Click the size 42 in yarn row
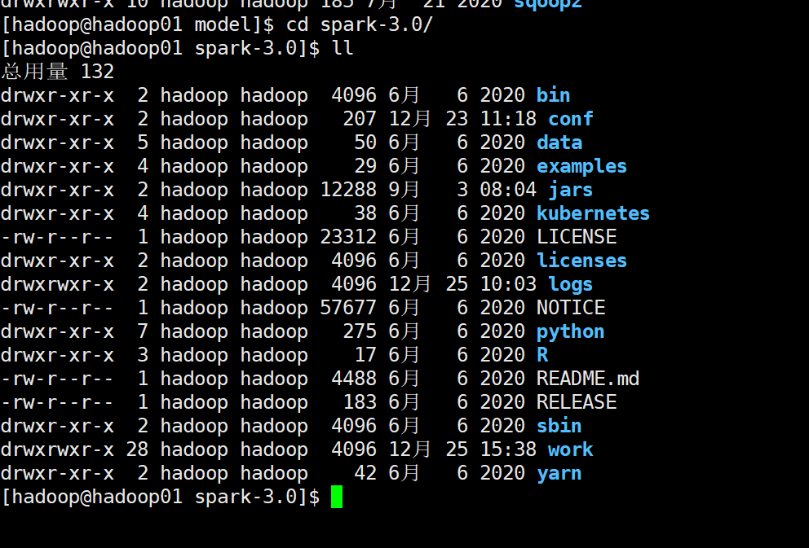Viewport: 809px width, 548px height. (x=365, y=474)
